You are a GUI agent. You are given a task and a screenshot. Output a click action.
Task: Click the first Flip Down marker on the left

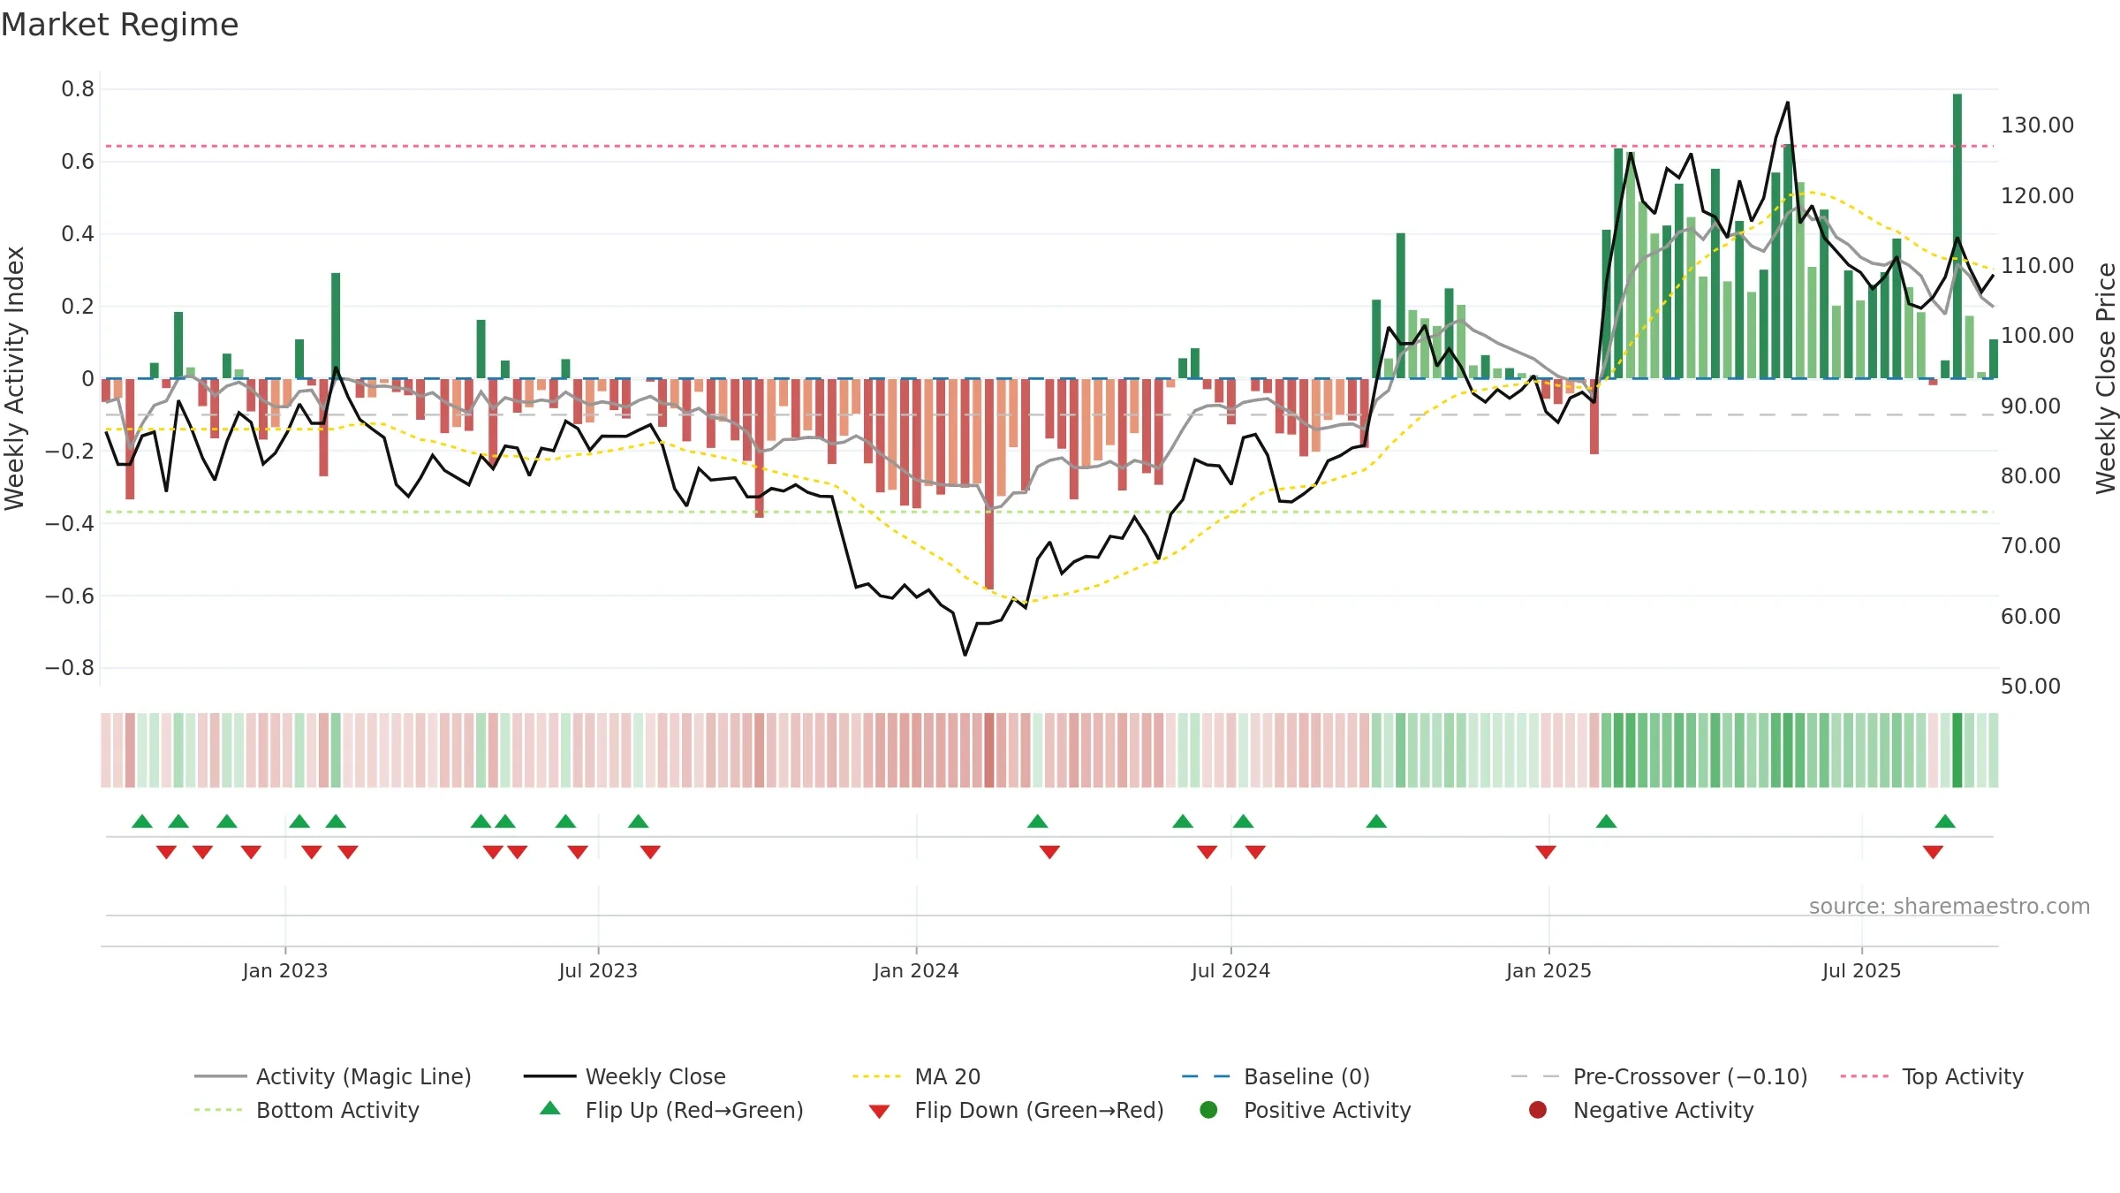[x=166, y=852]
